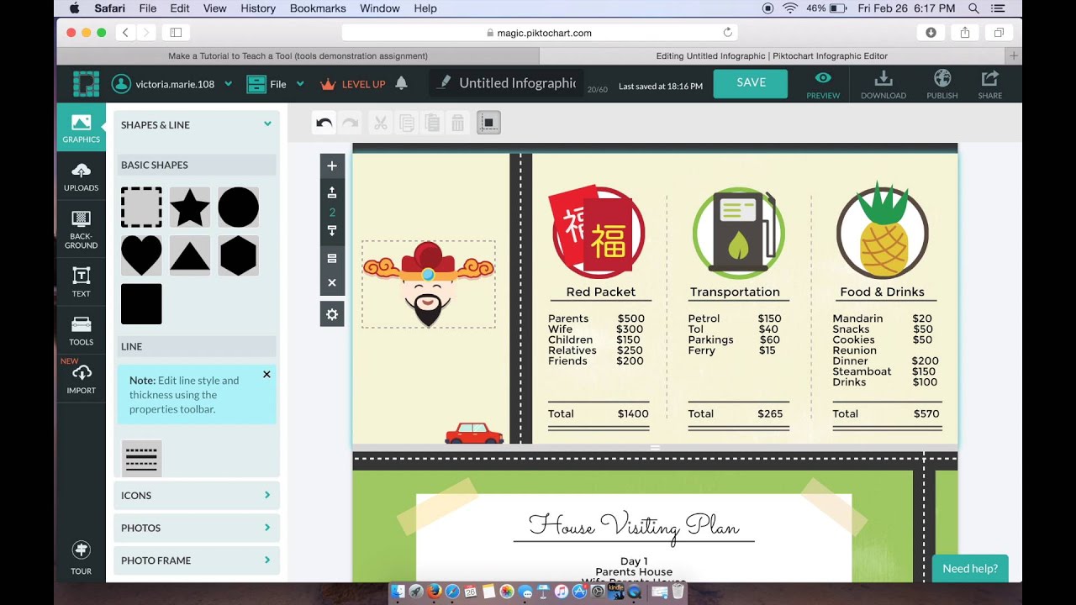Viewport: 1076px width, 605px height.
Task: Select the red packet icon on canvas
Action: coord(597,233)
